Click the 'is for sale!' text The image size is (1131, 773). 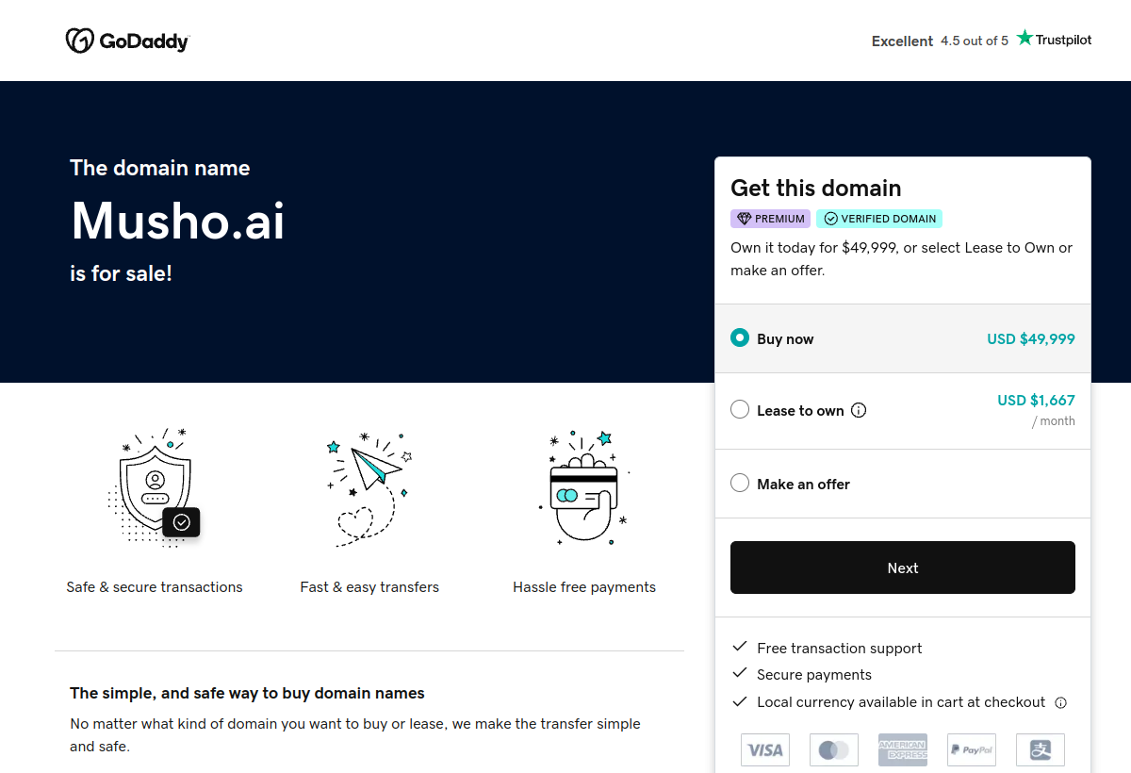click(121, 273)
